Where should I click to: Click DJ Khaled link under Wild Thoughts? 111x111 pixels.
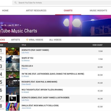25,92
